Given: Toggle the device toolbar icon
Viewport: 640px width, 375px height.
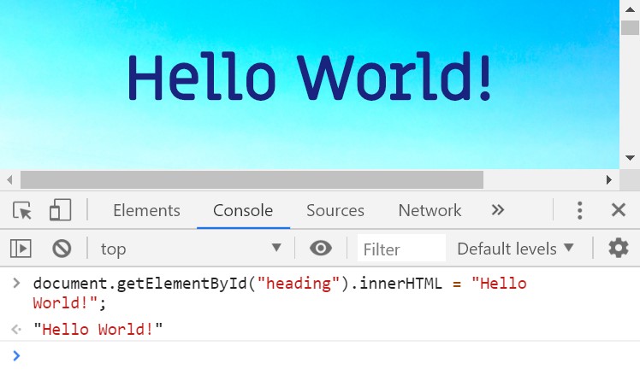Looking at the screenshot, I should [61, 210].
